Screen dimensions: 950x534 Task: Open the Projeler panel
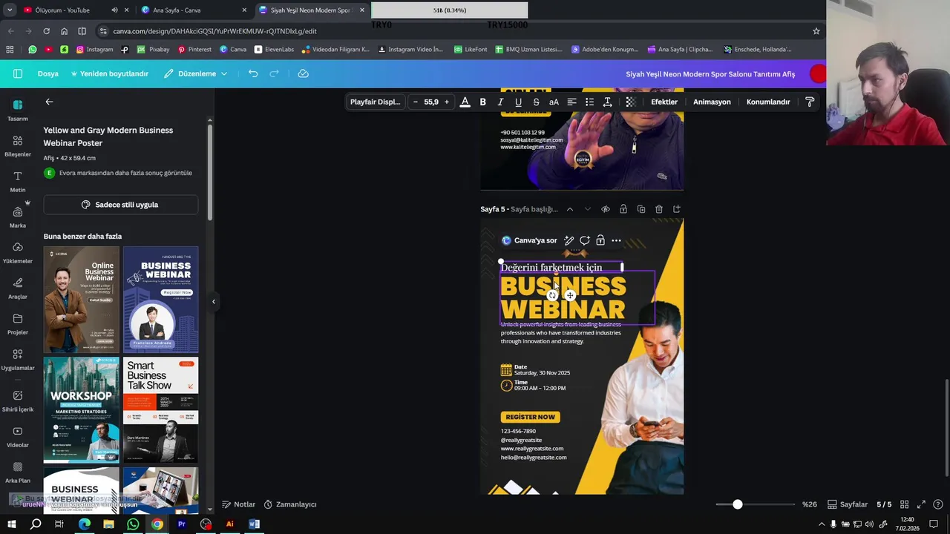18,323
